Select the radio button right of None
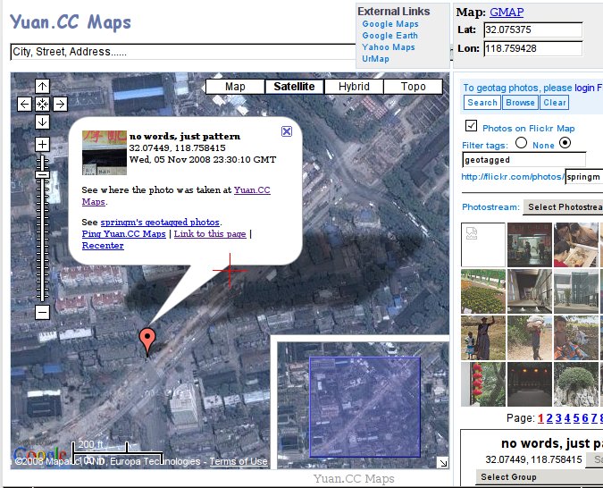Viewport: 603px width, 488px height. point(565,143)
